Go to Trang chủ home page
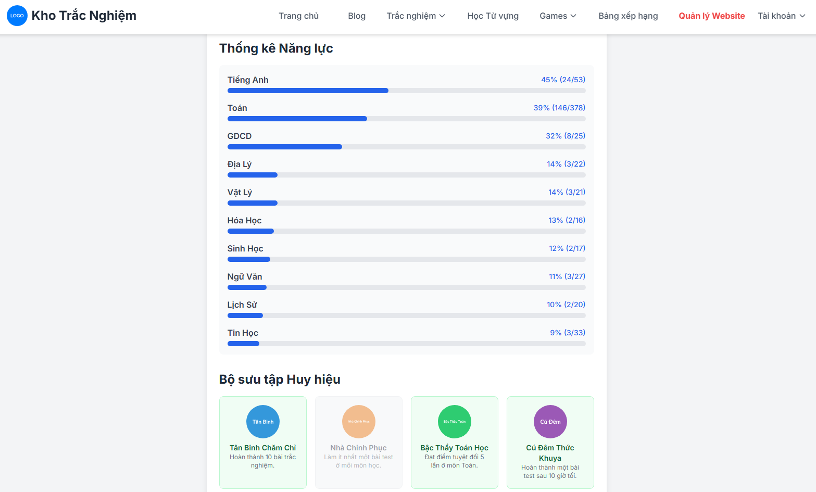This screenshot has width=816, height=492. tap(298, 16)
